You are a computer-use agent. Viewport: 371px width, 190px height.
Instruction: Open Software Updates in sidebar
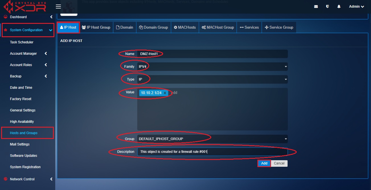tap(24, 156)
